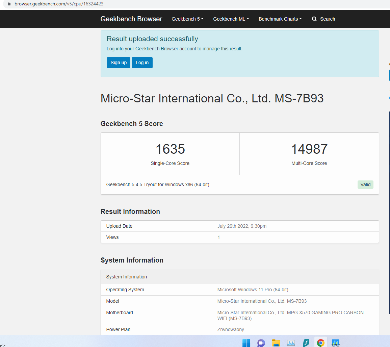Click the lock icon in address bar
This screenshot has height=347, width=390.
point(9,4)
